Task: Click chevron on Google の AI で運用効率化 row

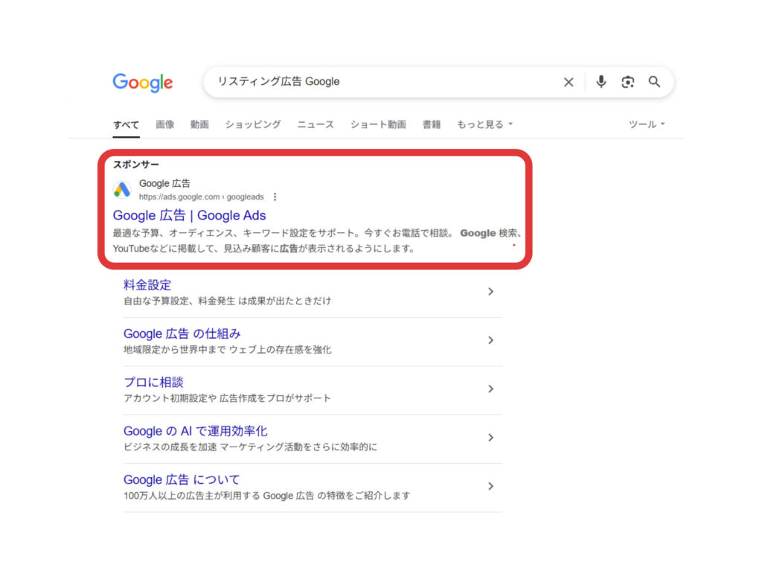Action: click(x=490, y=437)
